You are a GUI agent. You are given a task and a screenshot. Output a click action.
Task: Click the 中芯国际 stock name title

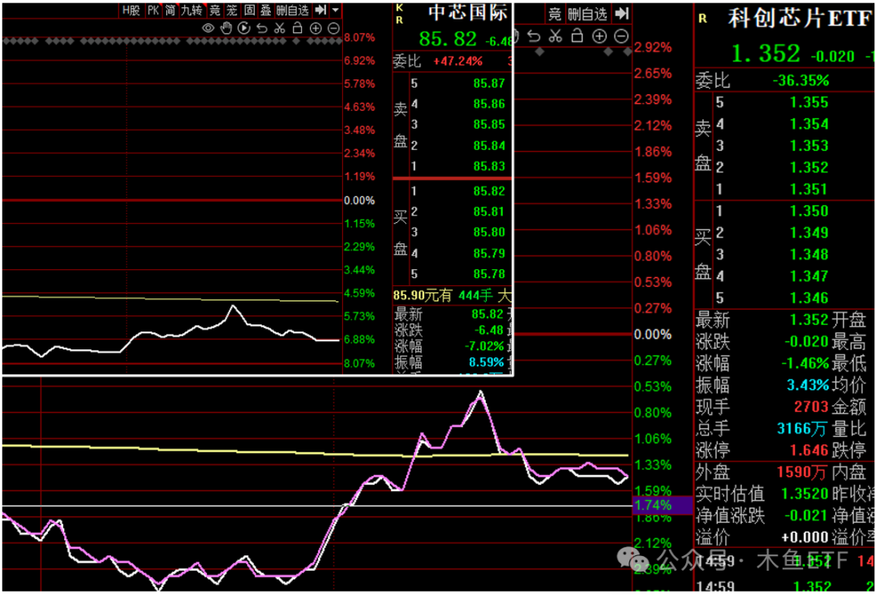[468, 13]
